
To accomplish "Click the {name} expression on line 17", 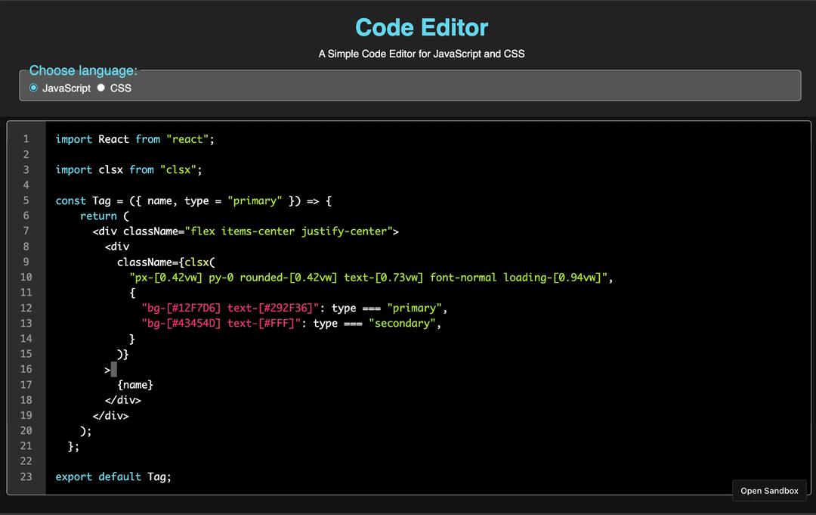I will coord(135,385).
